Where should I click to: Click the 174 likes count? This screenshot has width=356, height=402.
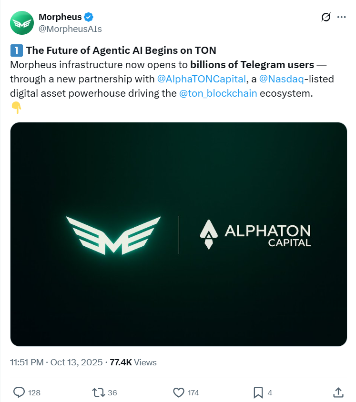tap(193, 392)
